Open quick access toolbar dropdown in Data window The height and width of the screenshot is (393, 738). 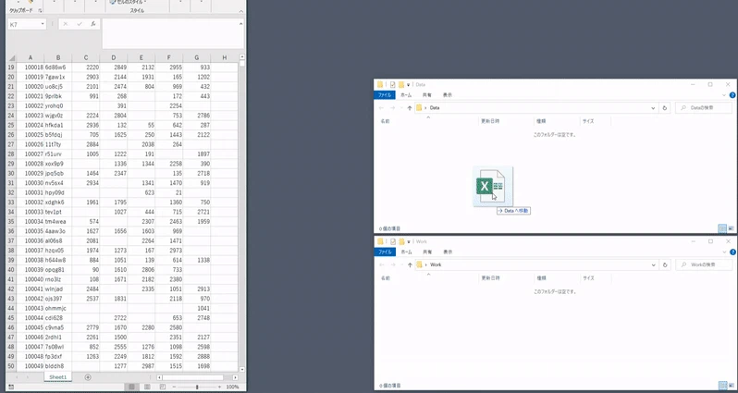[x=409, y=85]
